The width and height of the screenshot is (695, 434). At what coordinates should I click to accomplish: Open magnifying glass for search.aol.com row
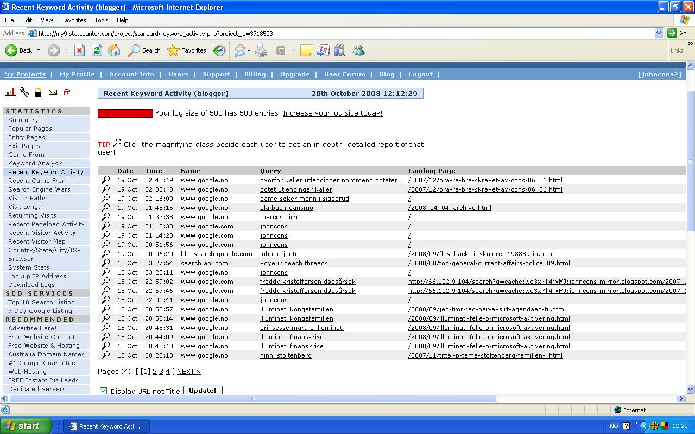(x=106, y=263)
